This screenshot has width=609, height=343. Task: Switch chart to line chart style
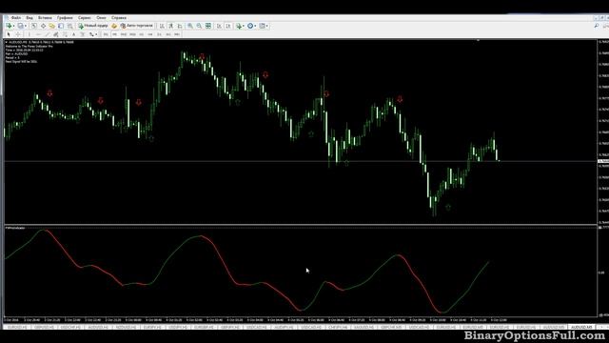tap(180, 26)
